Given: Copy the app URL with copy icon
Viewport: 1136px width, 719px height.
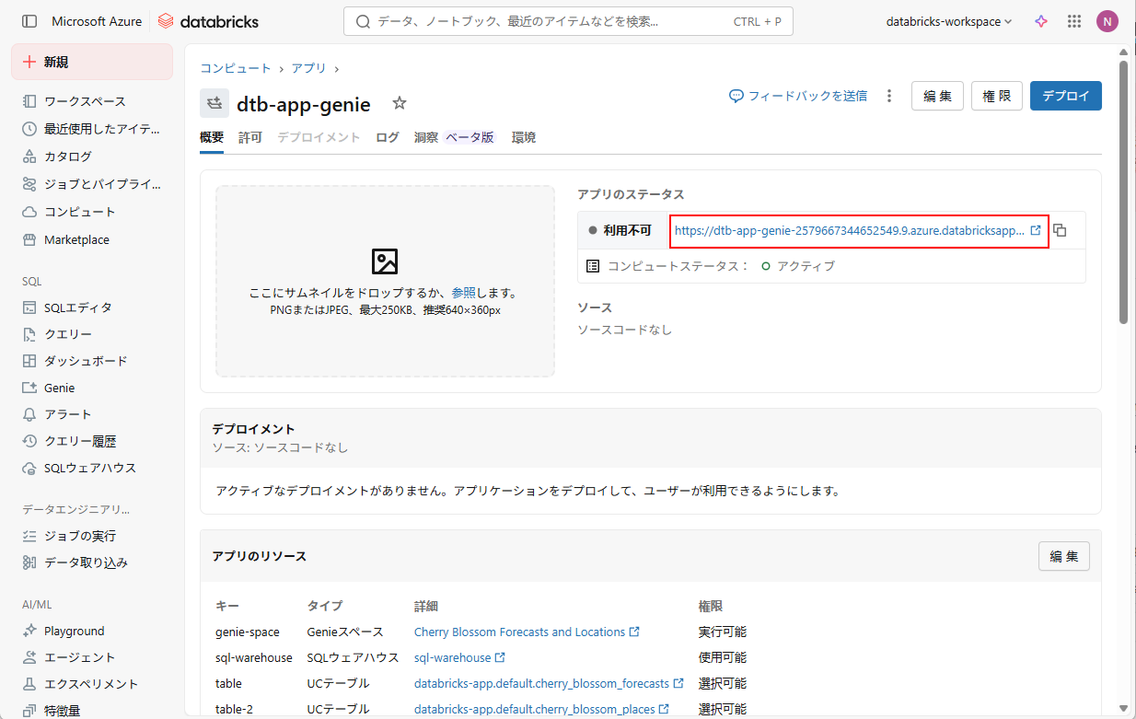Looking at the screenshot, I should [1060, 230].
